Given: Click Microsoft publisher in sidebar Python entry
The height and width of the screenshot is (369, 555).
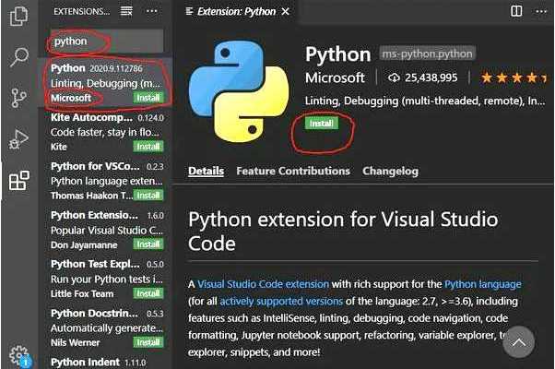Looking at the screenshot, I should 71,98.
